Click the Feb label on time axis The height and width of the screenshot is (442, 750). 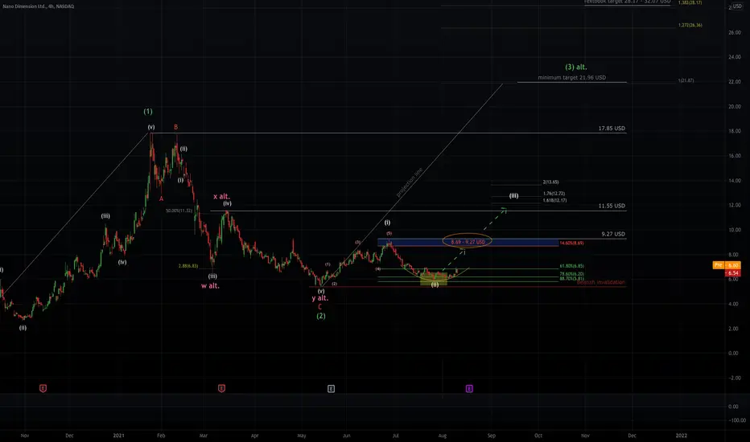click(161, 436)
